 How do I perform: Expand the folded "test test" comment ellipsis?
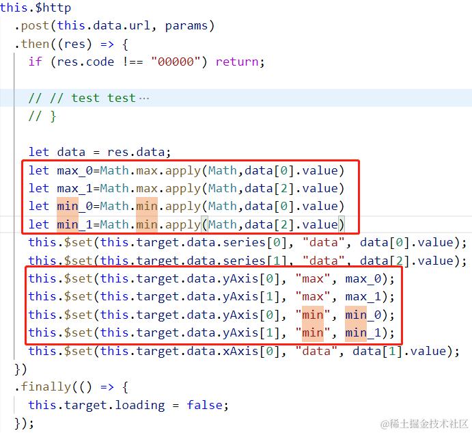tap(144, 99)
